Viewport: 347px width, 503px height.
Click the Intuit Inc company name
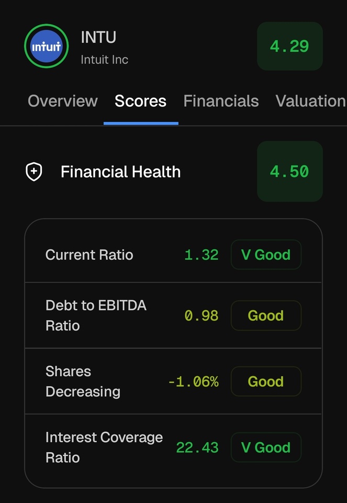click(104, 59)
